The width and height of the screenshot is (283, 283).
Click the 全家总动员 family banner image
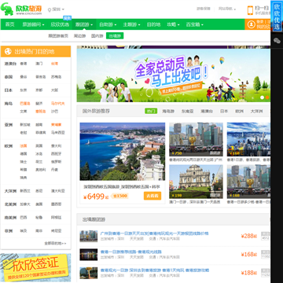pyautogui.click(x=174, y=75)
